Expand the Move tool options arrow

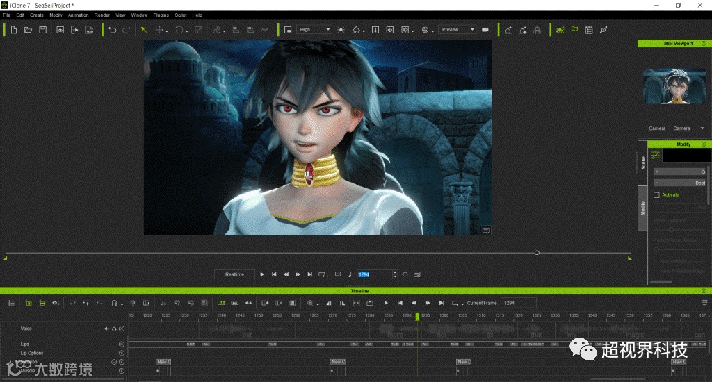(x=167, y=32)
